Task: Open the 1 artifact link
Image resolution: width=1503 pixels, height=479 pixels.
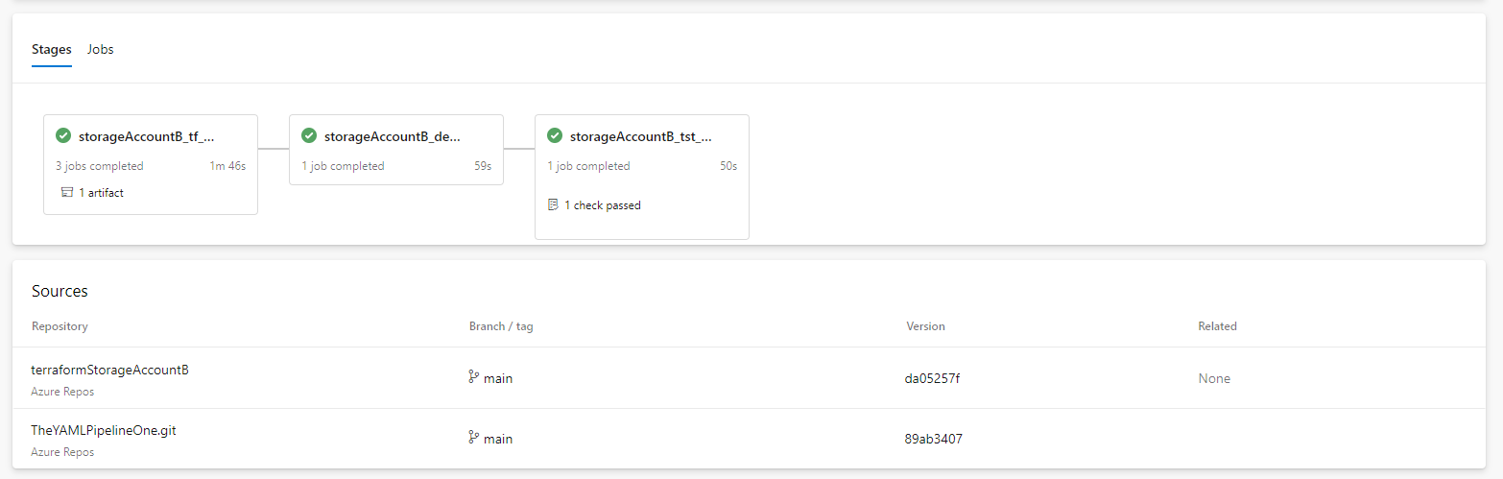Action: 101,192
